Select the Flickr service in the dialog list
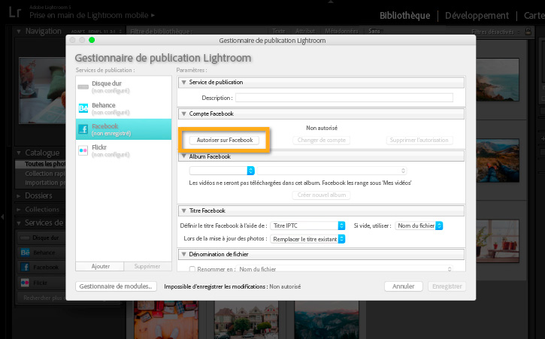This screenshot has width=545, height=339. click(x=123, y=150)
